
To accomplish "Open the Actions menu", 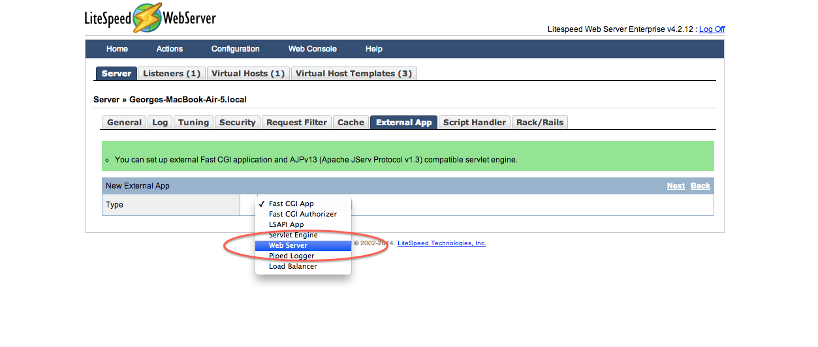I will [x=169, y=49].
